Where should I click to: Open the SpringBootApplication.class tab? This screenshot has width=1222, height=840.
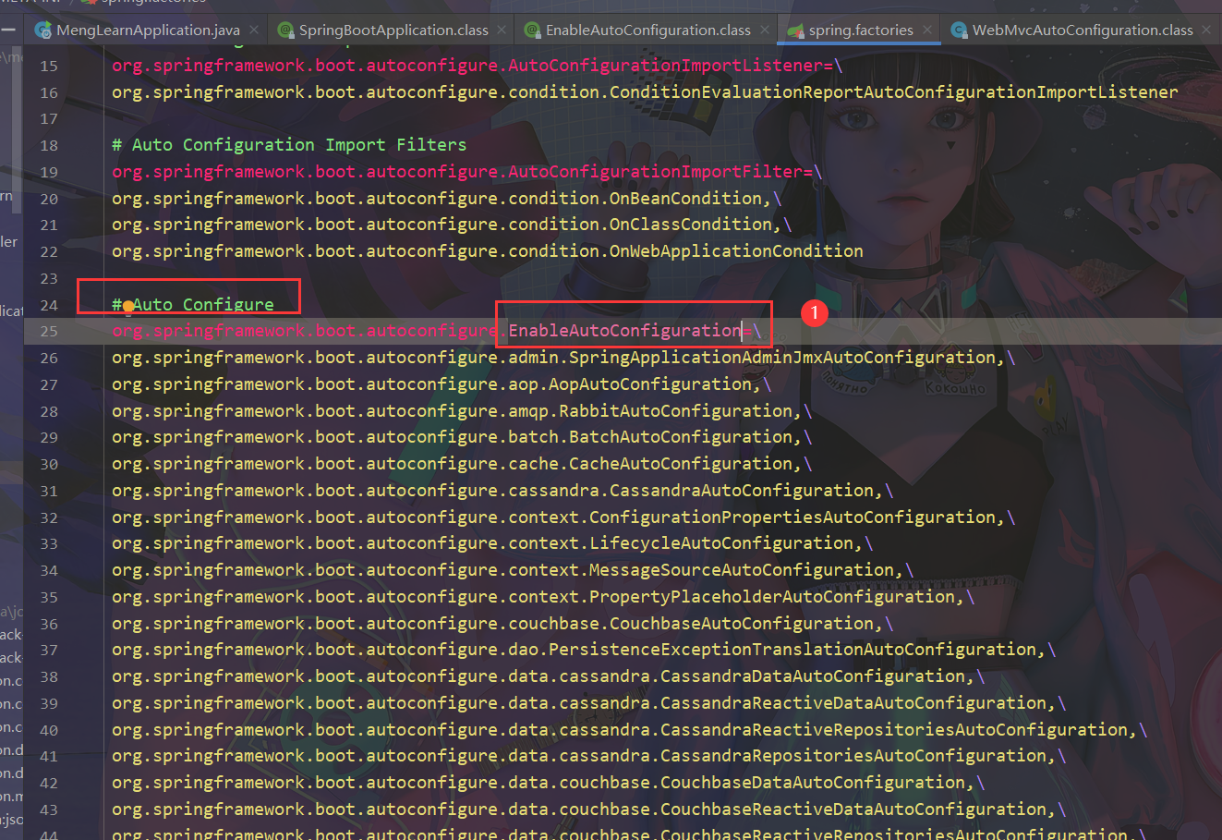click(x=393, y=30)
